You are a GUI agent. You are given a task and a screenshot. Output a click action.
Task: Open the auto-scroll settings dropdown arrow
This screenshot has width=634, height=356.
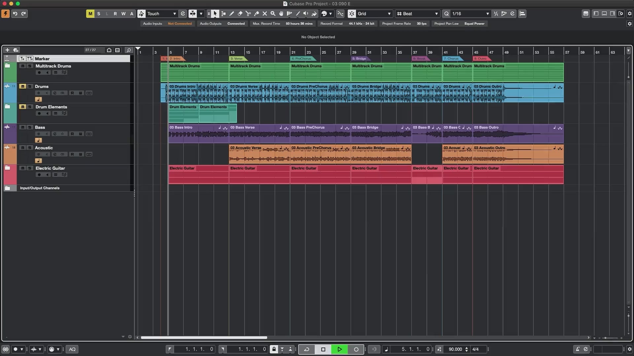click(201, 14)
